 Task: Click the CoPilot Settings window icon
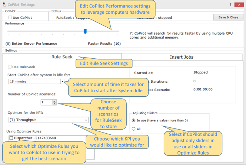(x=4, y=4)
